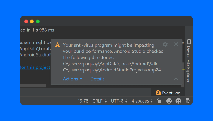Image resolution: width=213 pixels, height=121 pixels.
Task: Send positive feedback with happy smiley
Action: [x=169, y=101]
